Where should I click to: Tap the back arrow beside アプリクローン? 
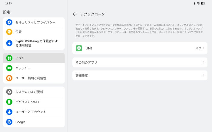click(75, 14)
